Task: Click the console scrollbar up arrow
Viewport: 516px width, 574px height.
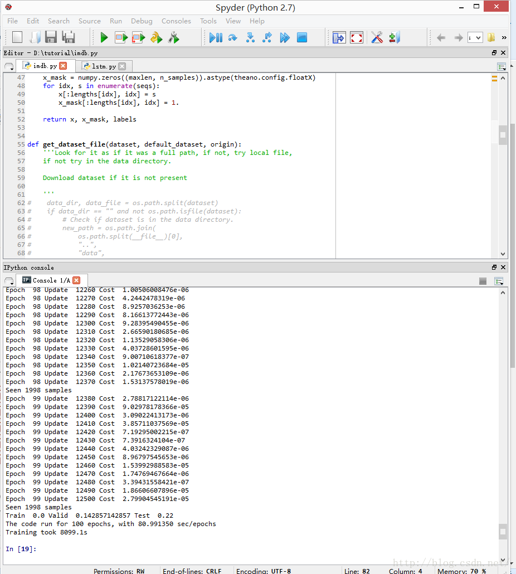Action: 503,293
